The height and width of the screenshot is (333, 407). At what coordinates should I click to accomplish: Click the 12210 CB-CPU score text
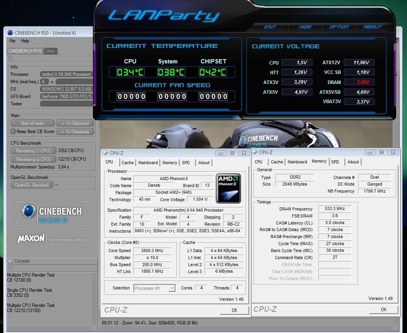[72, 159]
